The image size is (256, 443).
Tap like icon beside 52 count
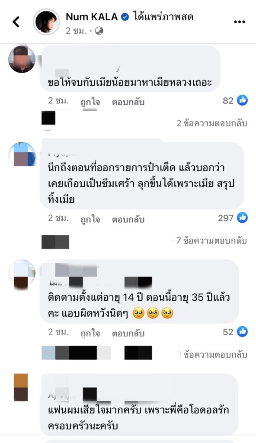coord(242,332)
